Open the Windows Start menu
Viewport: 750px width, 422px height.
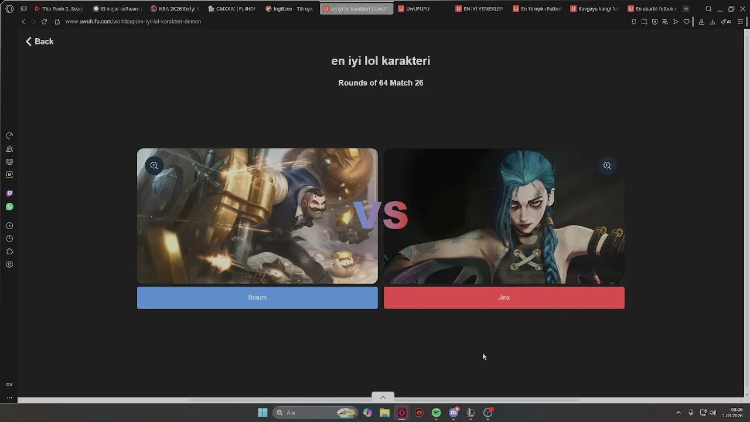pyautogui.click(x=262, y=413)
